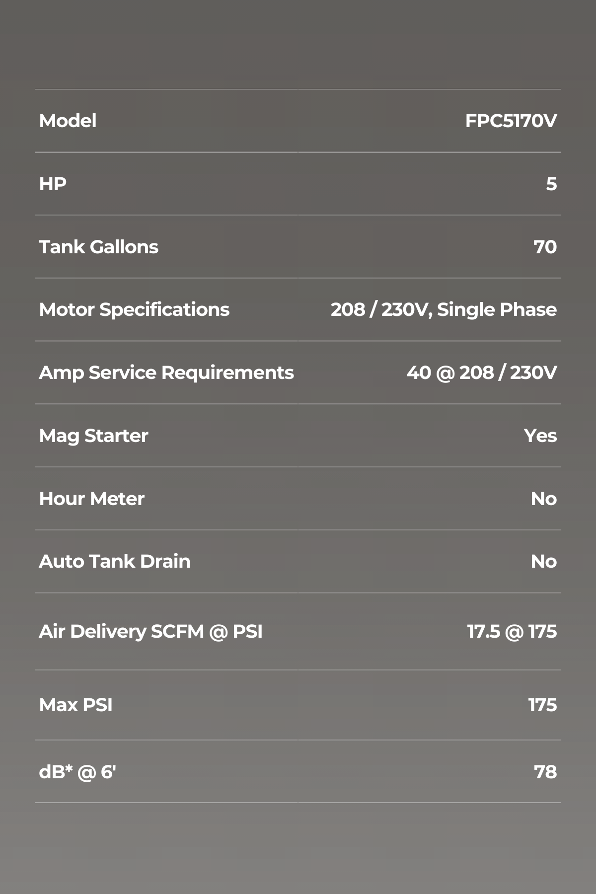596x894 pixels.
Task: Select the FPC5170V model number
Action: [x=511, y=121]
